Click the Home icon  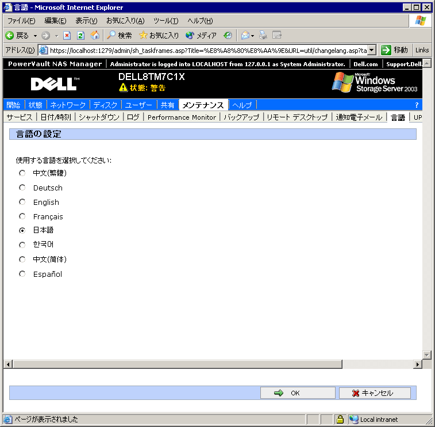95,35
